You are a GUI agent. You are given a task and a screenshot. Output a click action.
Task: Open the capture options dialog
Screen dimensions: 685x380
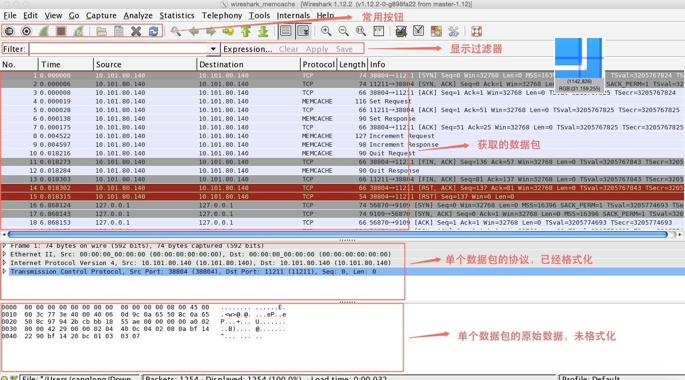click(26, 31)
